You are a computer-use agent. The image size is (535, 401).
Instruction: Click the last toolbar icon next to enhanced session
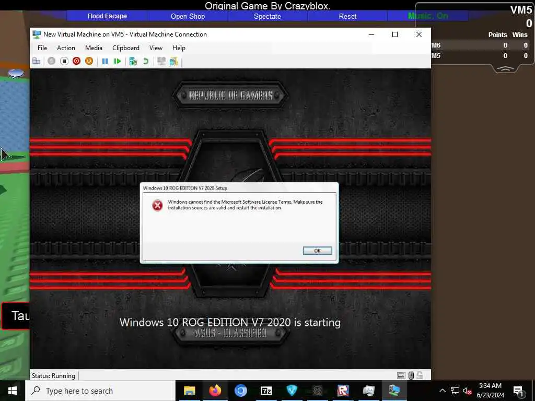click(173, 61)
